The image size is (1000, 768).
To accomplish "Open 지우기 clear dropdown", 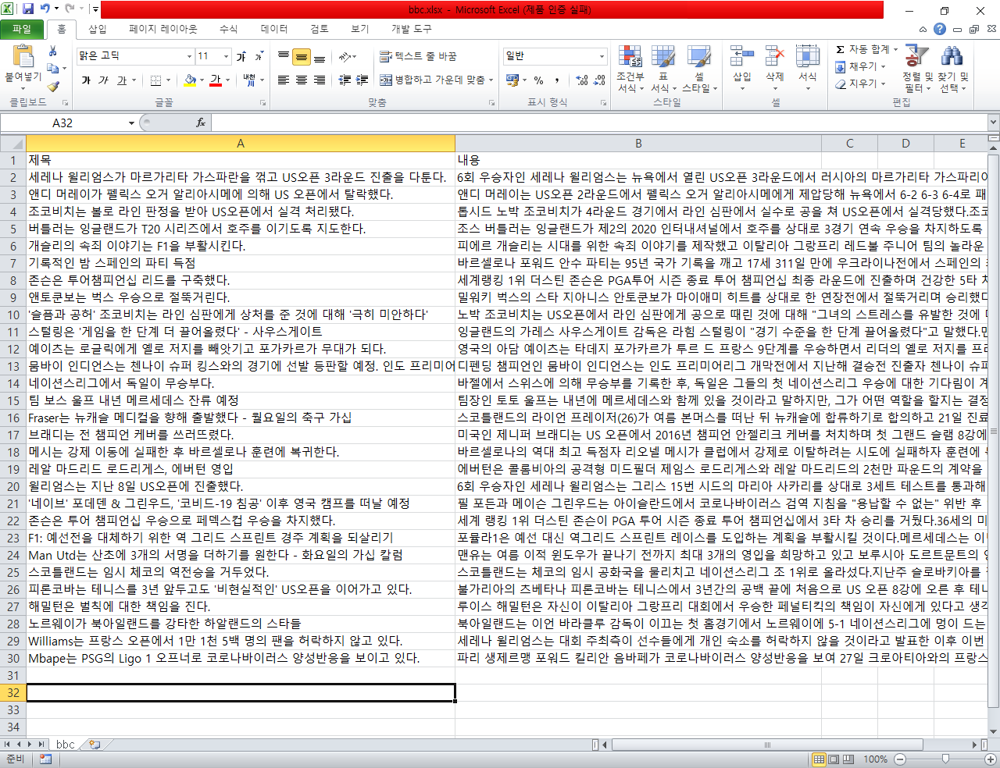I will coord(860,84).
